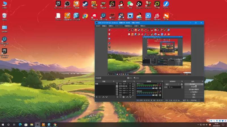Move scene up with the scenes arrow
This screenshot has height=127, width=227.
103,97
